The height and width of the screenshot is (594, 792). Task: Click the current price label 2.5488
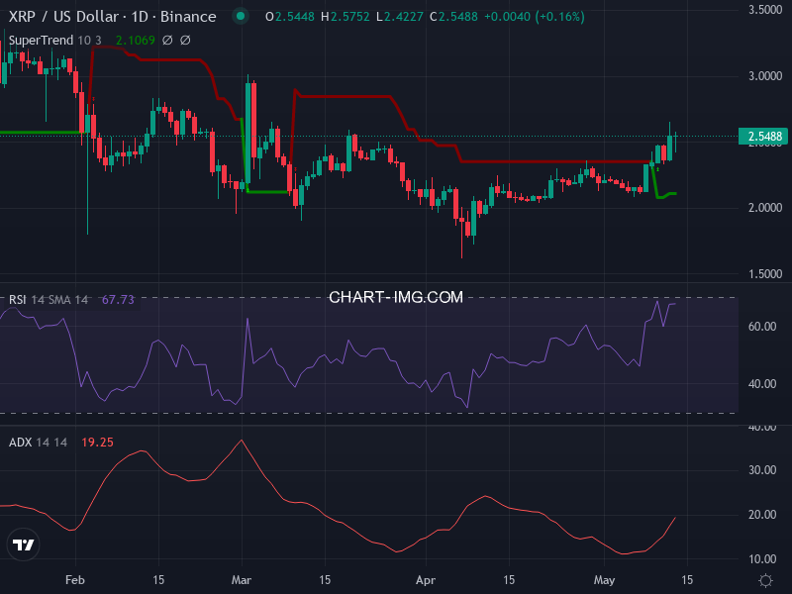762,137
